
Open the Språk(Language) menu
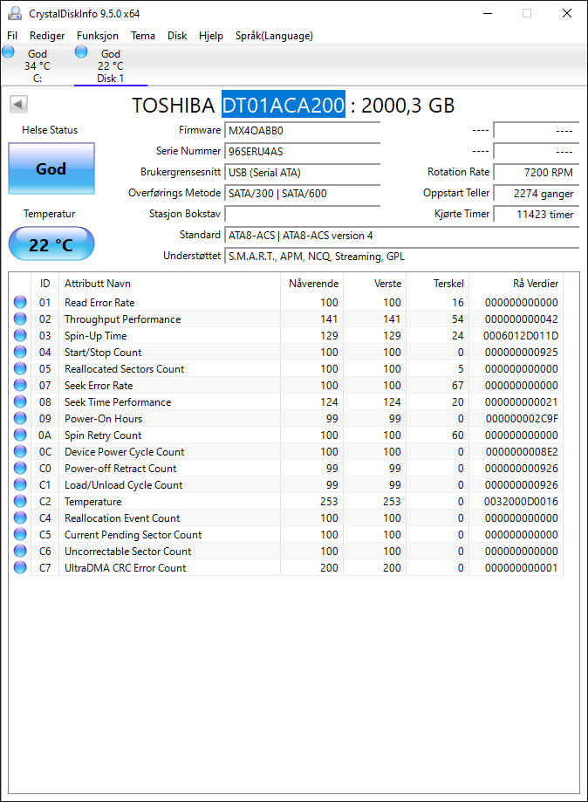tap(274, 36)
